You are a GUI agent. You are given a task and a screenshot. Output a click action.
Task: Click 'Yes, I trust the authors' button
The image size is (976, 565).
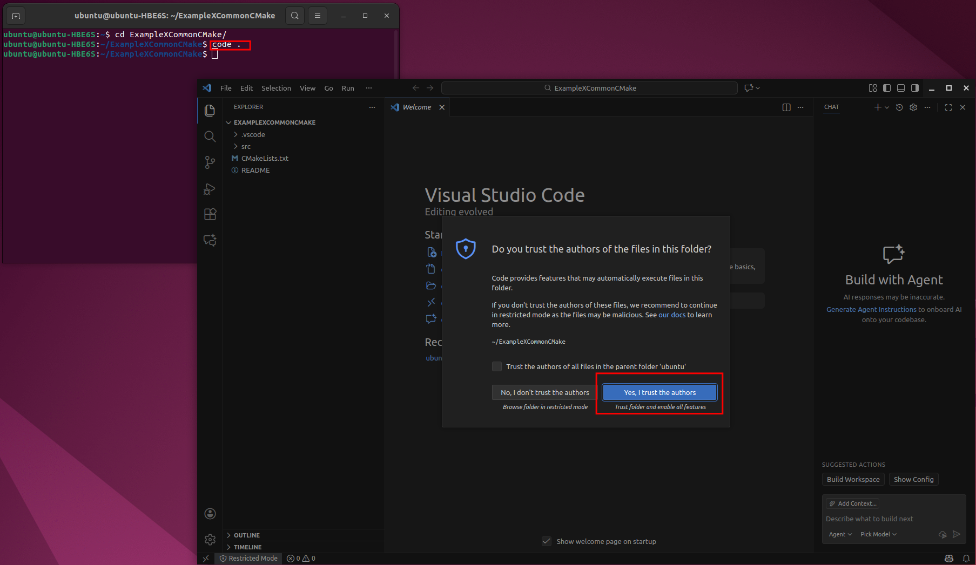tap(659, 392)
